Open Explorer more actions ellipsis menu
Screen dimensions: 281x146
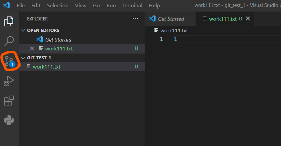135,18
